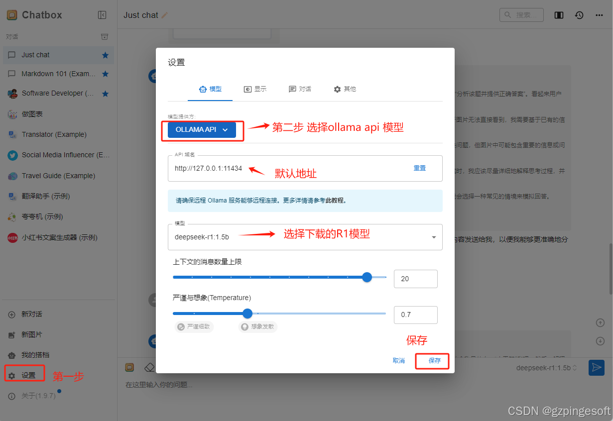Switch to the 模型 settings tab
The image size is (613, 421).
coord(210,89)
